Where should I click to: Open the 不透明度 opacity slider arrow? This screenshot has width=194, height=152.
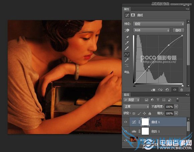coord(176,107)
